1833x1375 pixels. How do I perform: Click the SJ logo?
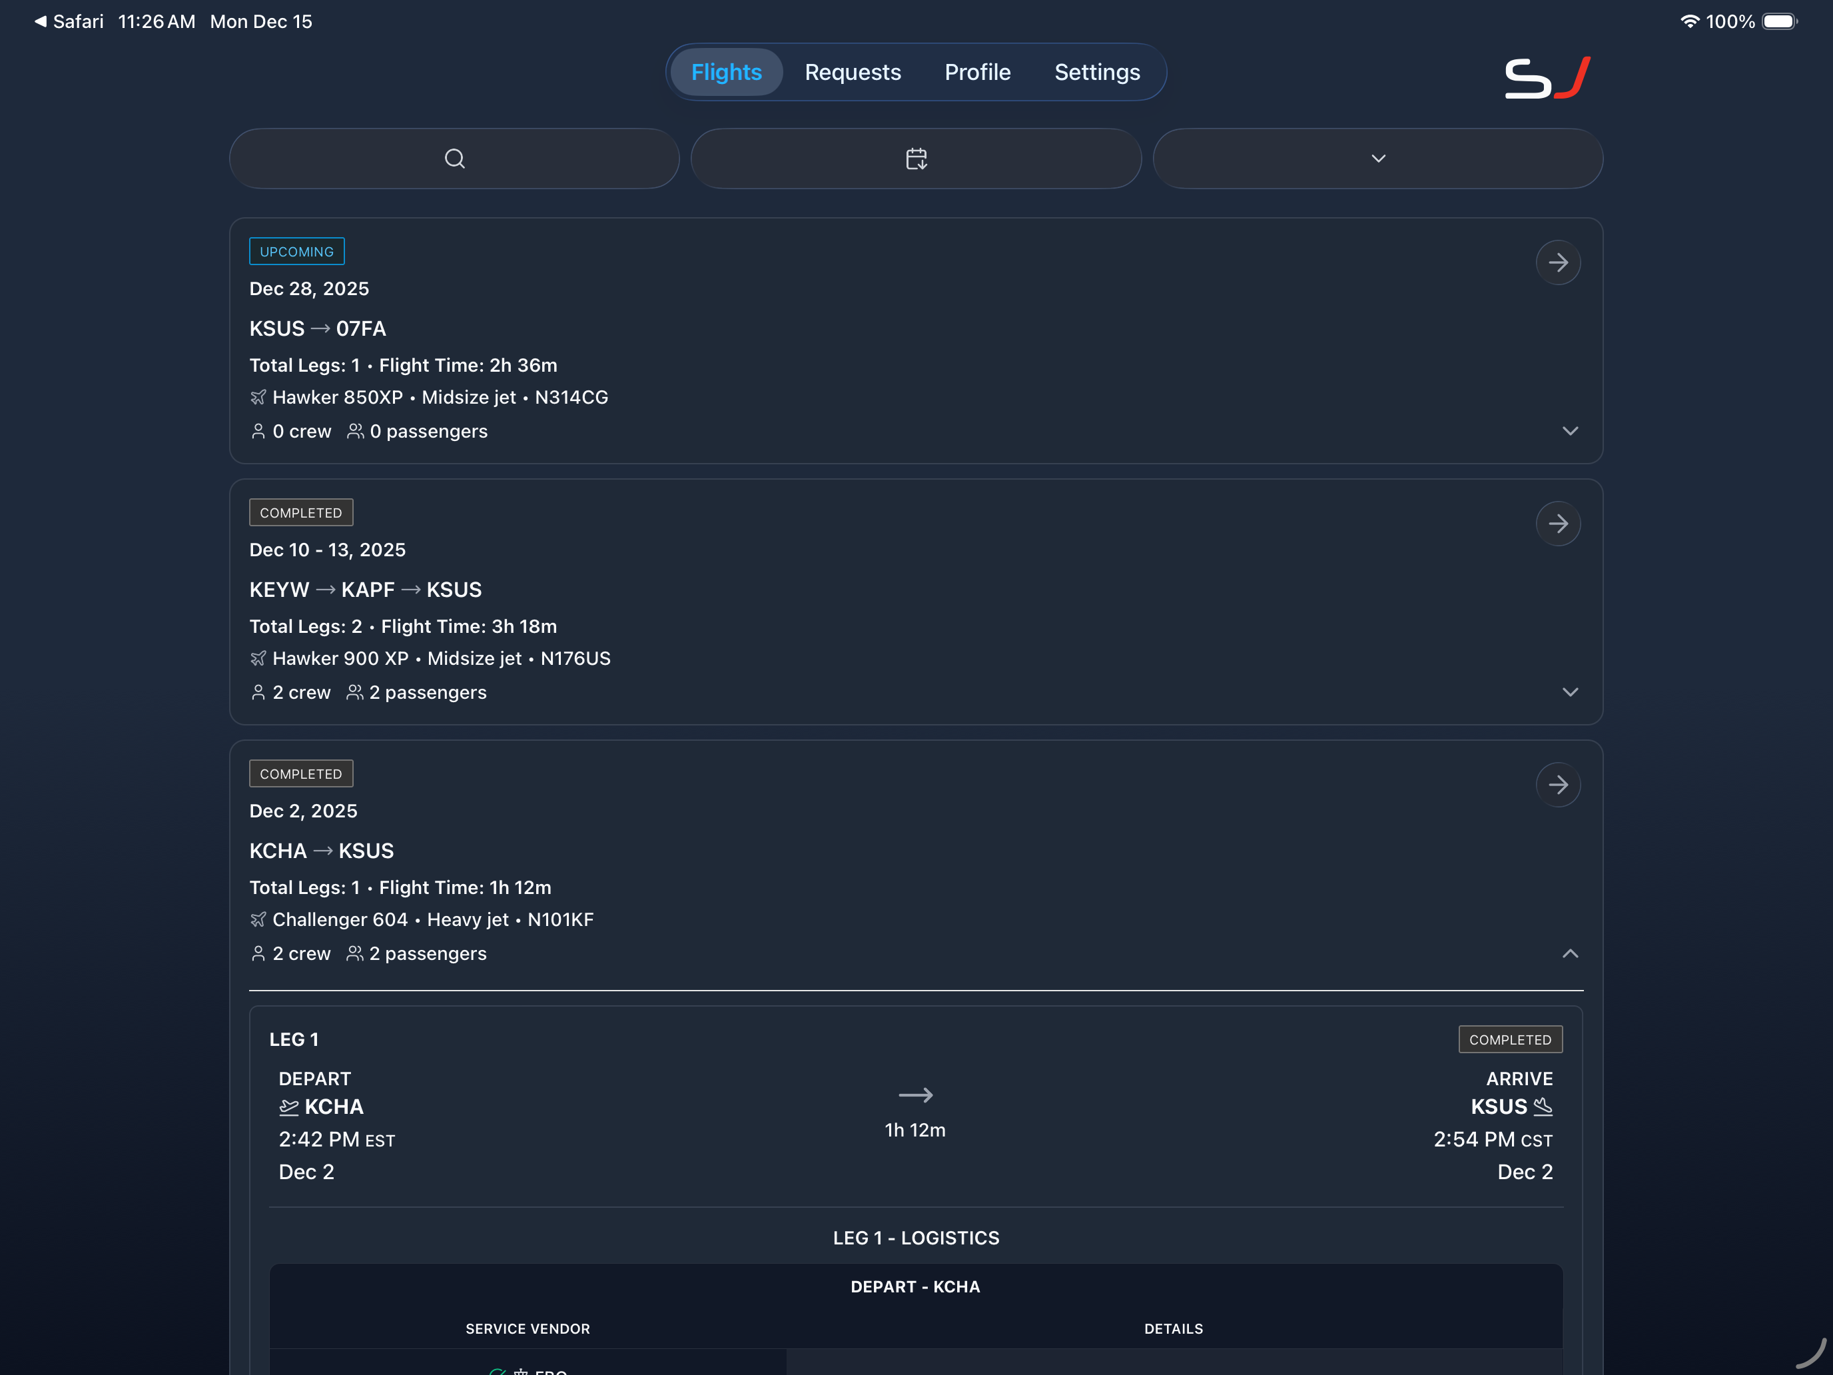coord(1547,78)
